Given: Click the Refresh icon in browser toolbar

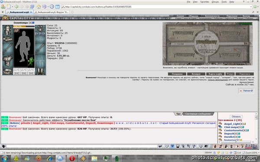Looking at the screenshot, I should pyautogui.click(x=32, y=6).
